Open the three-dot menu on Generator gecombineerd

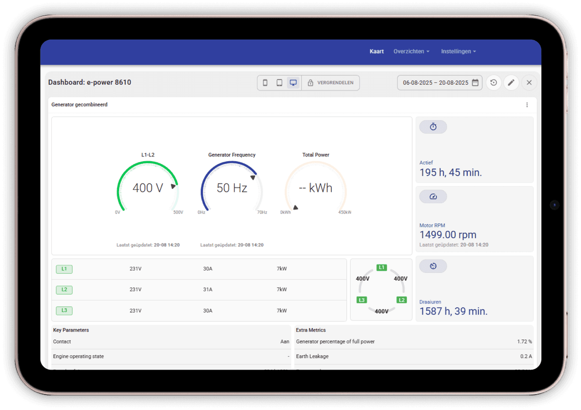(x=527, y=105)
